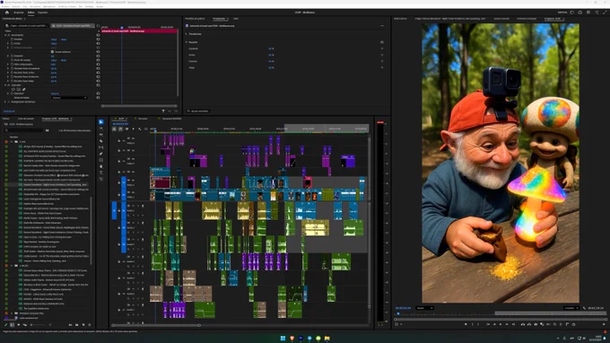Open Modo de fusión dropdown

click(69, 98)
